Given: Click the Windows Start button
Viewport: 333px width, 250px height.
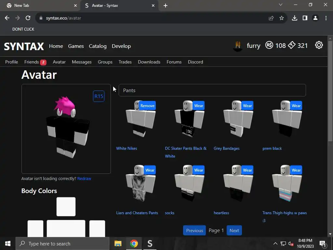Looking at the screenshot, I should (x=8, y=243).
